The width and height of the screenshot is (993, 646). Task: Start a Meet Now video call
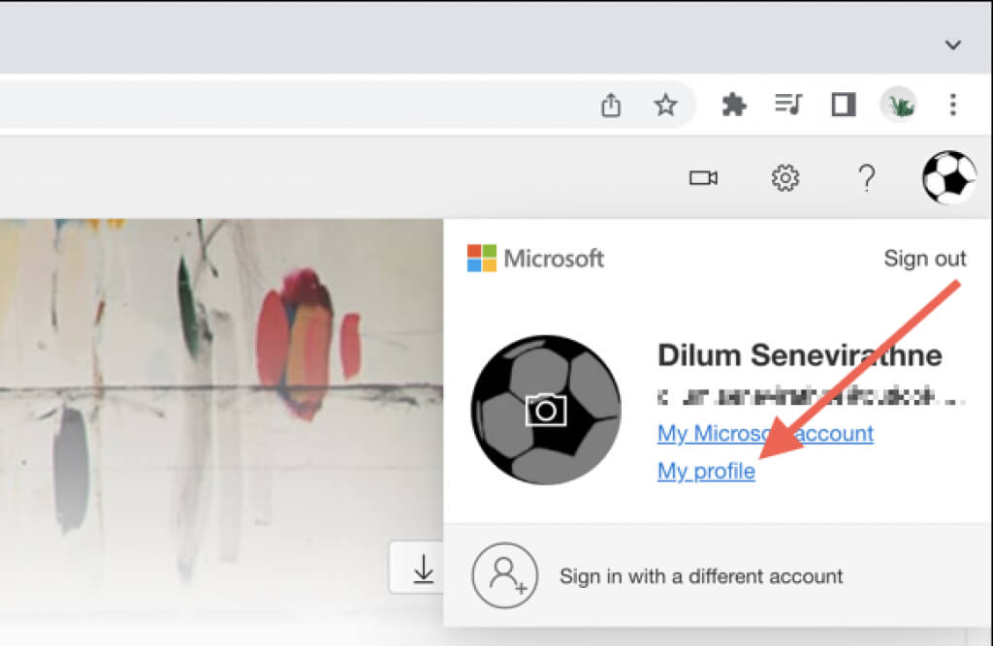pos(703,178)
